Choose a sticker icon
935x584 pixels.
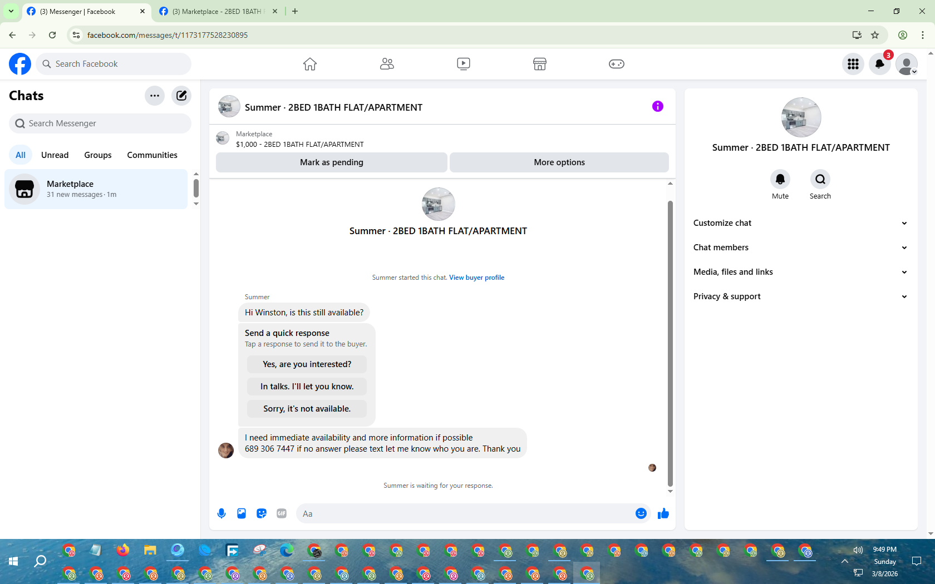click(x=262, y=513)
